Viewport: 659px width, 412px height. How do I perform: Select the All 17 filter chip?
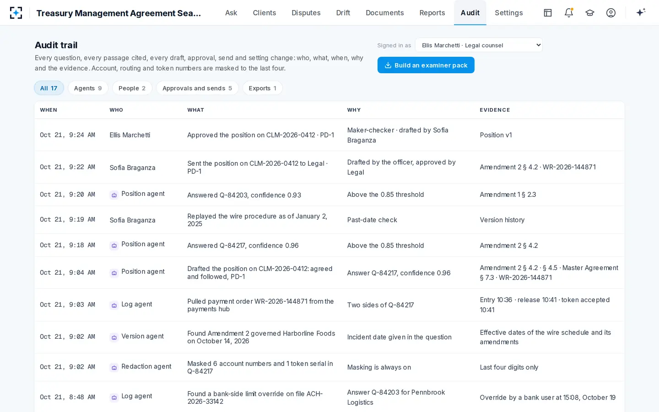coord(49,88)
